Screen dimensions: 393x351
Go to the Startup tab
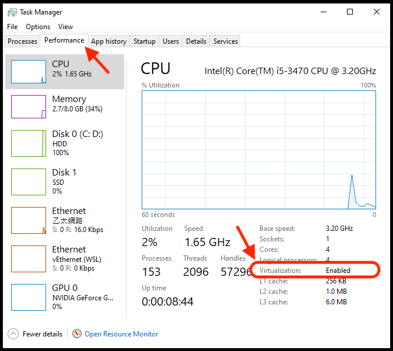pyautogui.click(x=144, y=41)
